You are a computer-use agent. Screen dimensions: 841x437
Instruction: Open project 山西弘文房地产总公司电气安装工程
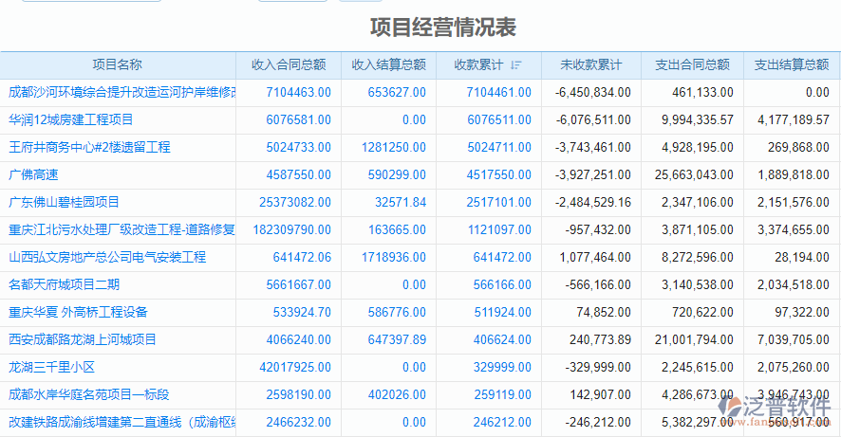click(x=107, y=257)
